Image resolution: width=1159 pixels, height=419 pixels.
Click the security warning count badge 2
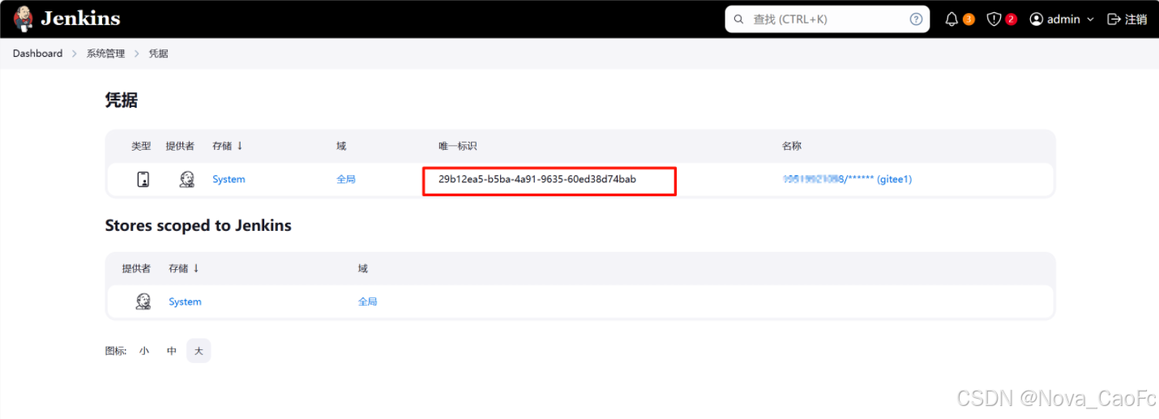pyautogui.click(x=1011, y=19)
